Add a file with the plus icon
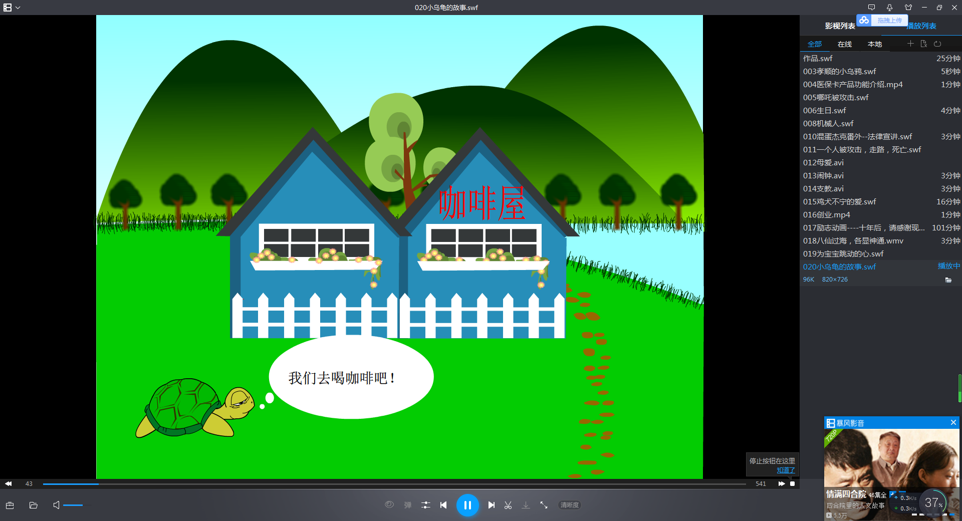This screenshot has height=521, width=962. [x=910, y=44]
